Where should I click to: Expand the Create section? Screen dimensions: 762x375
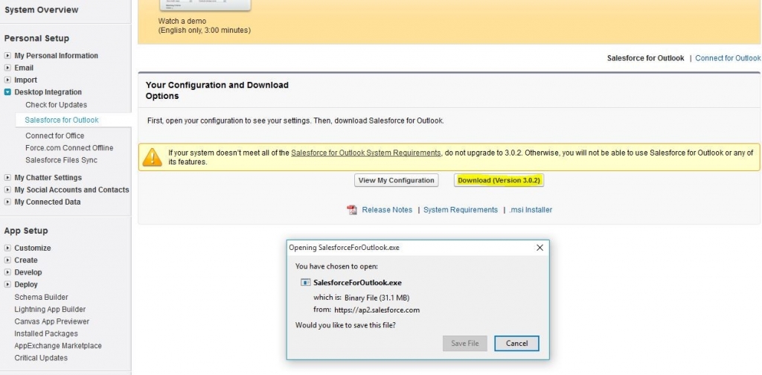[x=7, y=260]
